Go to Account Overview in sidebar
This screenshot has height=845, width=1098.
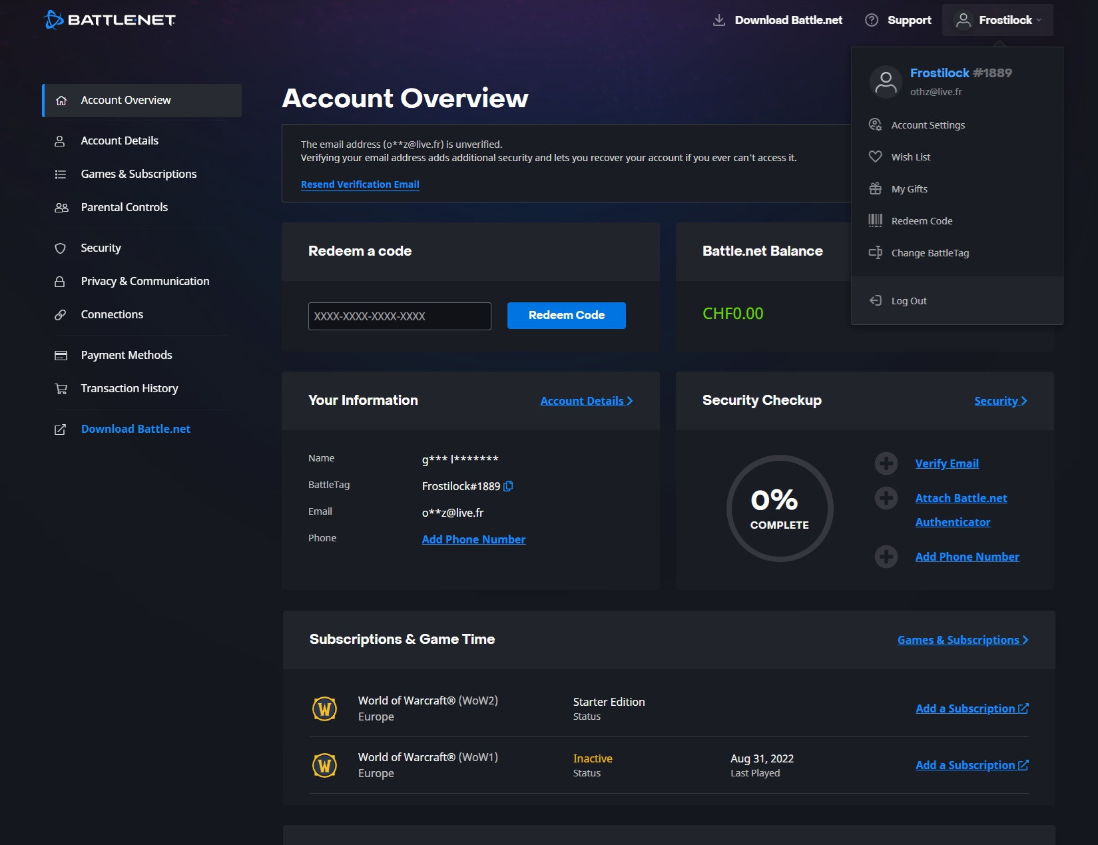click(142, 101)
